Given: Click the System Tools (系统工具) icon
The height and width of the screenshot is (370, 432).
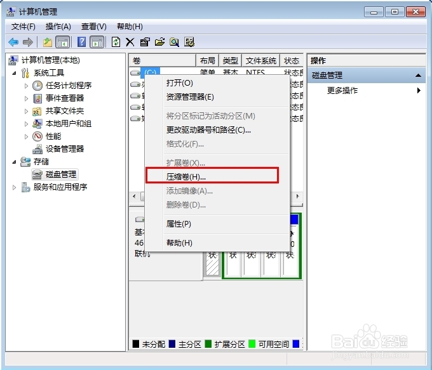Looking at the screenshot, I should pyautogui.click(x=25, y=73).
